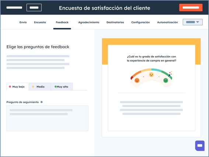
Task: Open the Destinatarios tab
Action: [x=115, y=22]
